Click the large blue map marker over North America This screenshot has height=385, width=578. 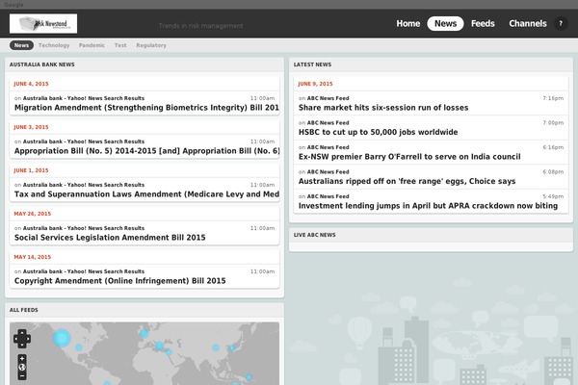click(62, 338)
